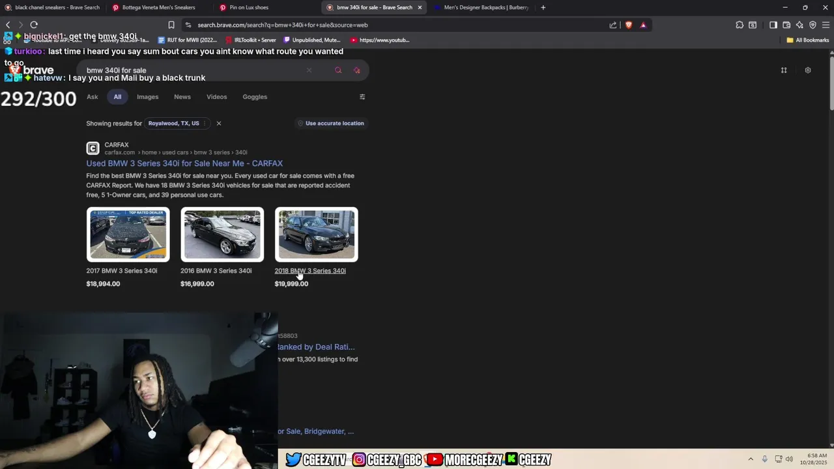Select the Ask search tab
Image resolution: width=834 pixels, height=469 pixels.
93,97
